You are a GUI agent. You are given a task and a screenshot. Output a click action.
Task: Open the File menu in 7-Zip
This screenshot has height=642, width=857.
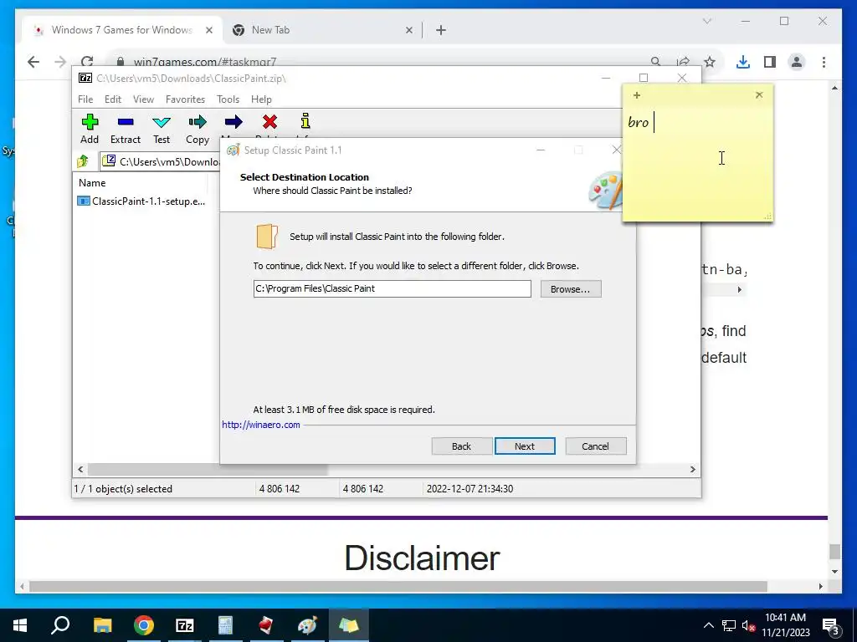coord(85,99)
